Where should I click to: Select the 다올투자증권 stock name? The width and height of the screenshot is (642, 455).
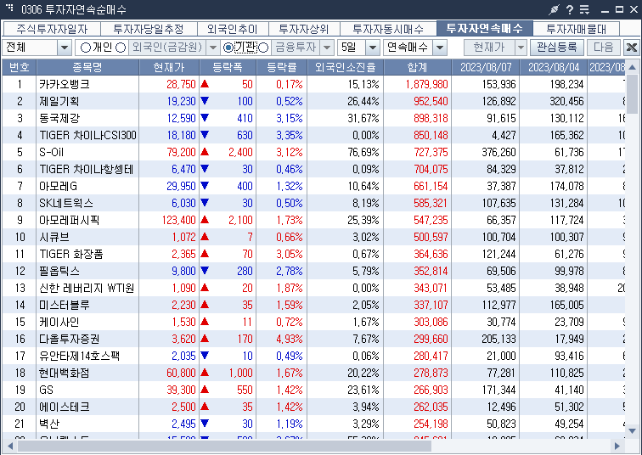click(69, 339)
